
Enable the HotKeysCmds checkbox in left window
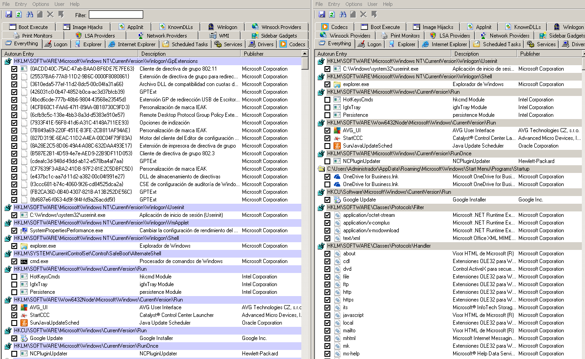15,277
